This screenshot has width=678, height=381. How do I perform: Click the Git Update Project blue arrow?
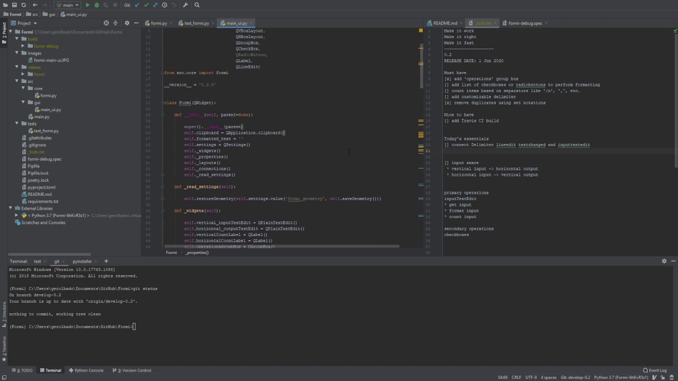pyautogui.click(x=137, y=5)
